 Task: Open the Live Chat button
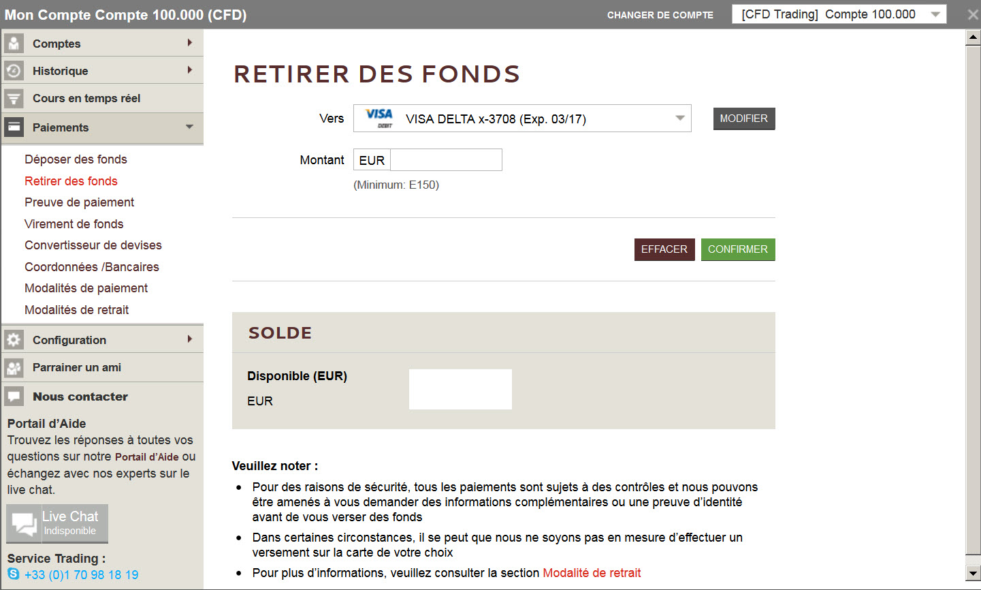point(57,523)
